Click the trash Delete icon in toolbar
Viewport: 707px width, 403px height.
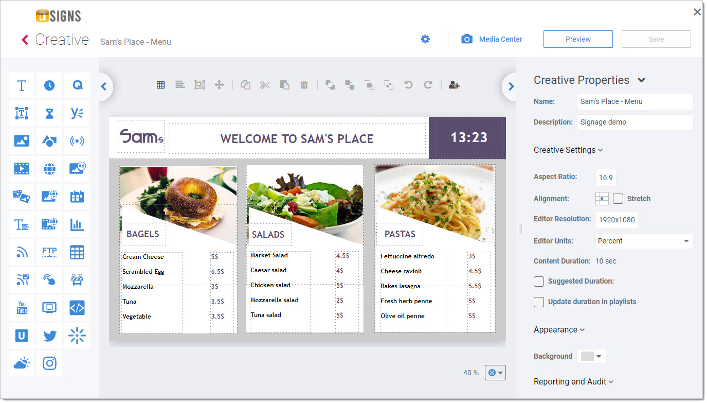[304, 85]
